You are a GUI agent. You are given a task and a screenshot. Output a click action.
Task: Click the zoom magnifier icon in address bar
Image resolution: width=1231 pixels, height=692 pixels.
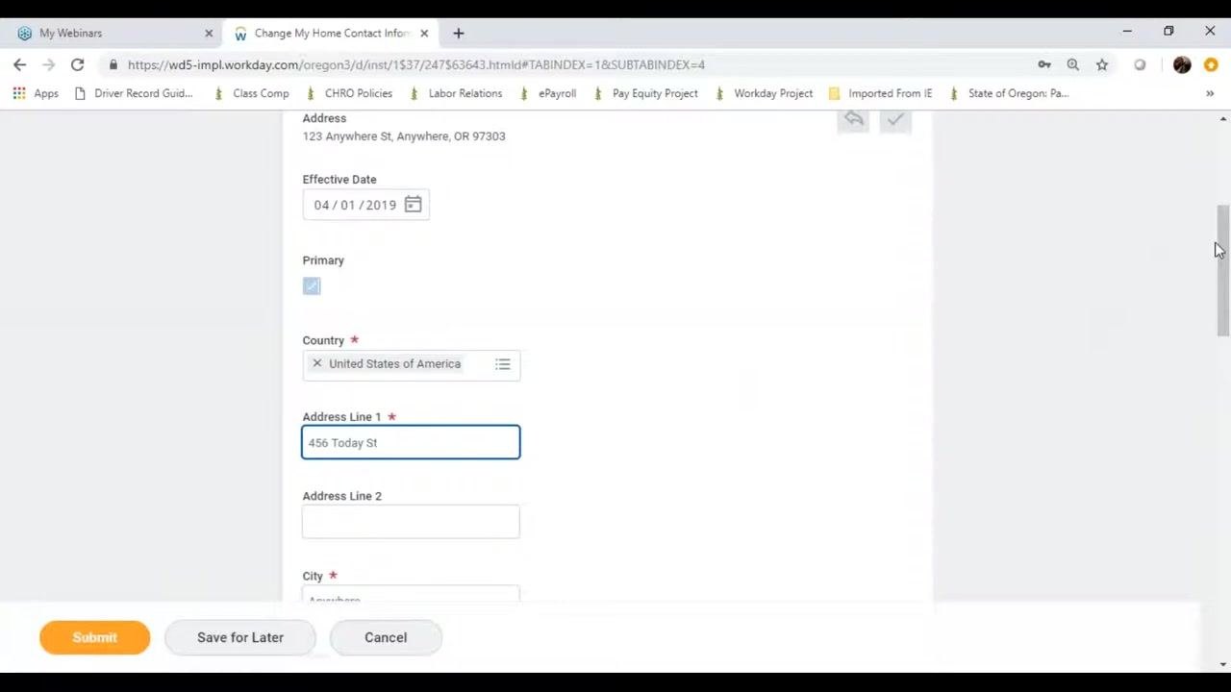(1073, 64)
